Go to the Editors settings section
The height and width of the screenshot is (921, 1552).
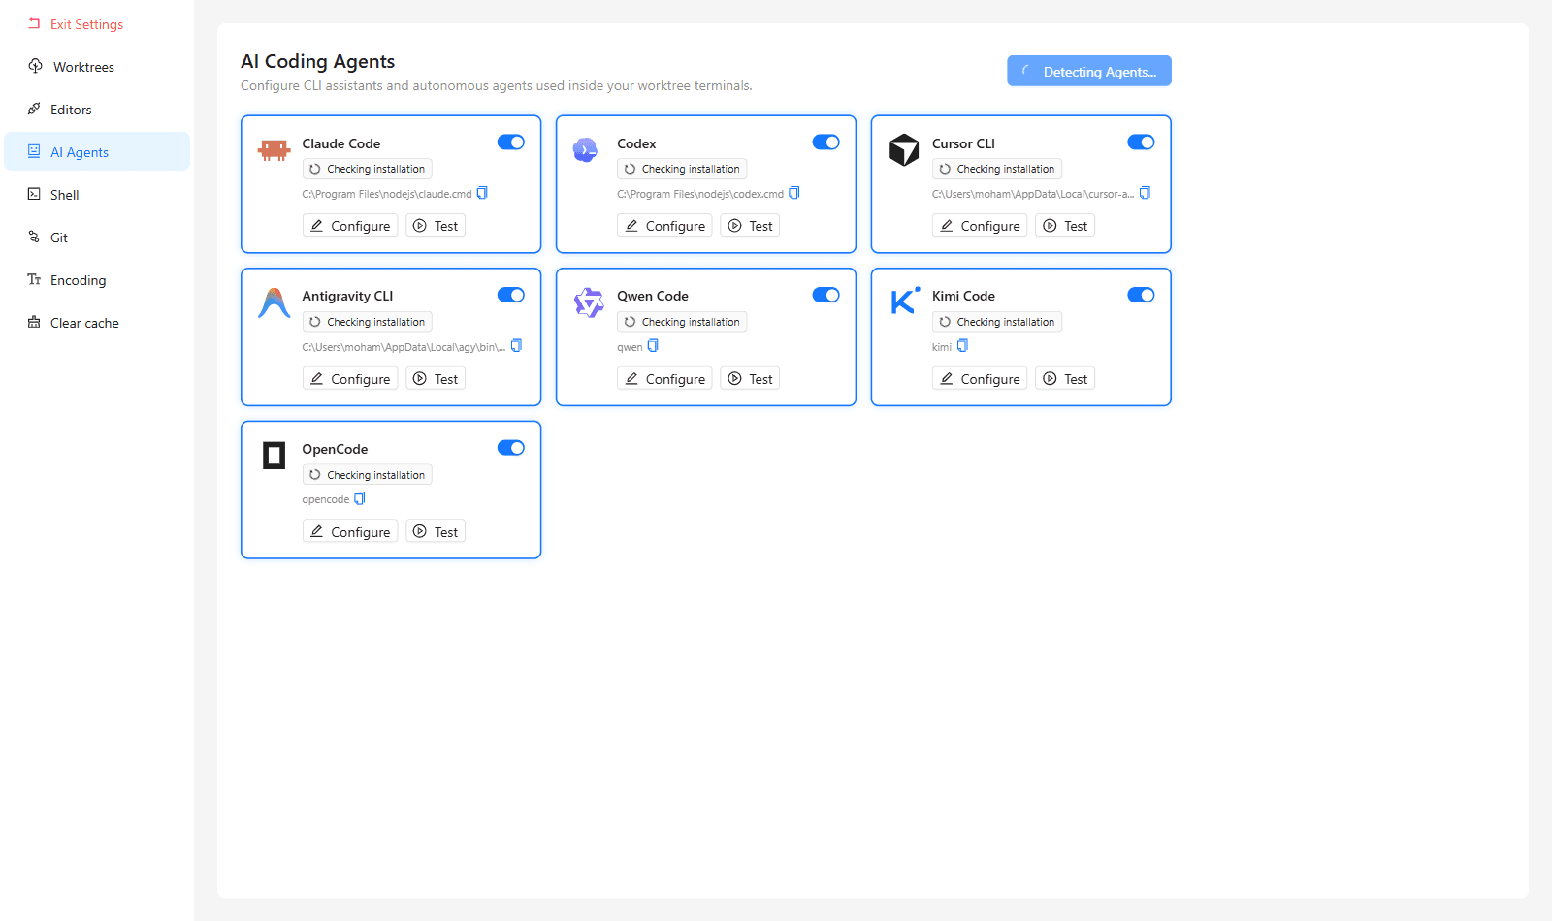[97, 109]
